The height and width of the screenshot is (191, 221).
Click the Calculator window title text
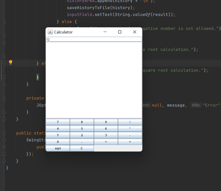point(63,32)
